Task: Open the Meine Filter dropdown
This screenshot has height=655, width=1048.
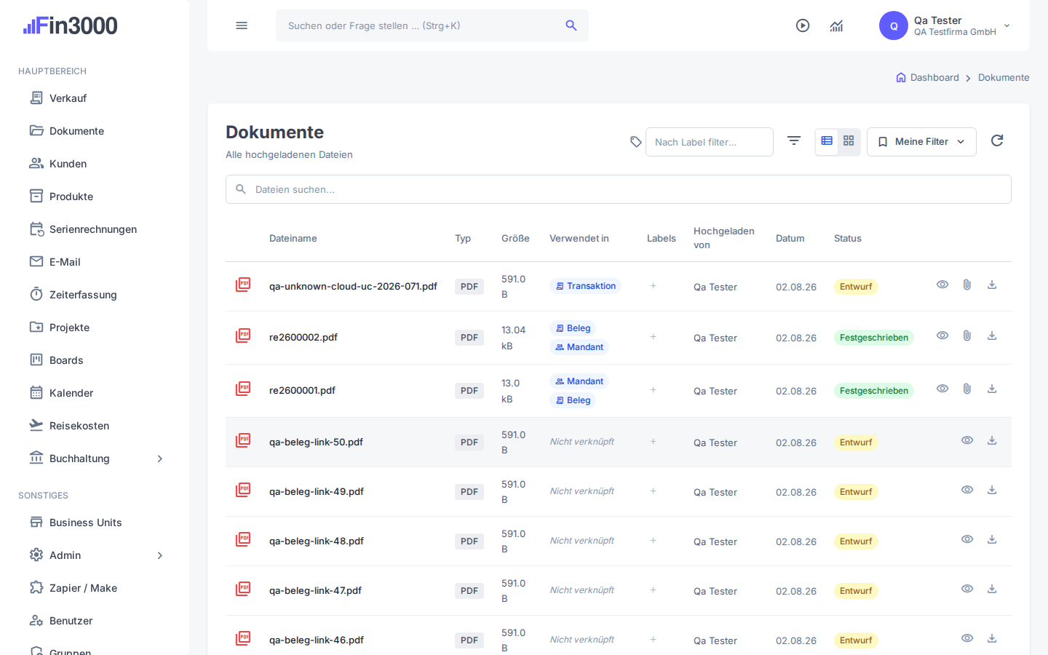Action: 921,142
